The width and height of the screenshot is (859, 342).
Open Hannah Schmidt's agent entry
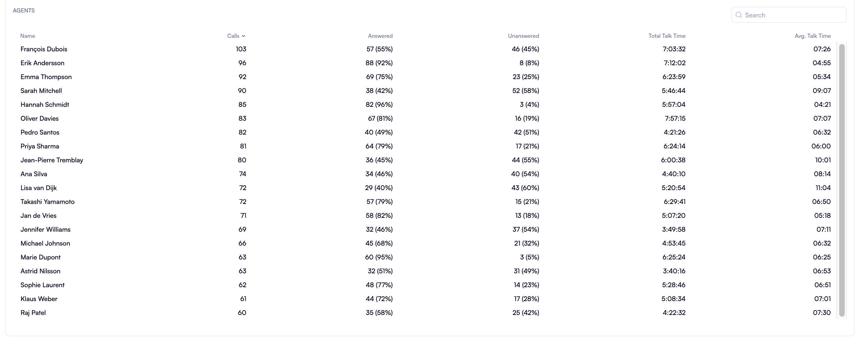click(45, 105)
